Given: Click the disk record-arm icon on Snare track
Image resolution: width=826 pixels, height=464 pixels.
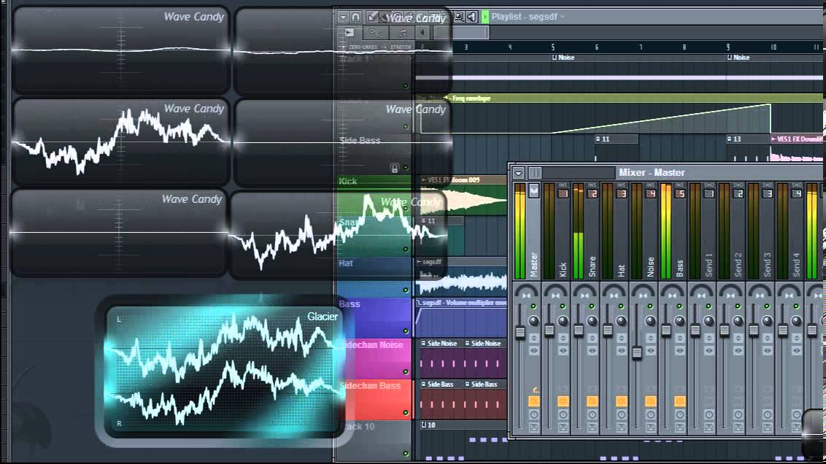Looking at the screenshot, I should [592, 427].
